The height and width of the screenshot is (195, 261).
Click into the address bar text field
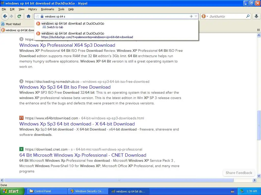pos(116,17)
